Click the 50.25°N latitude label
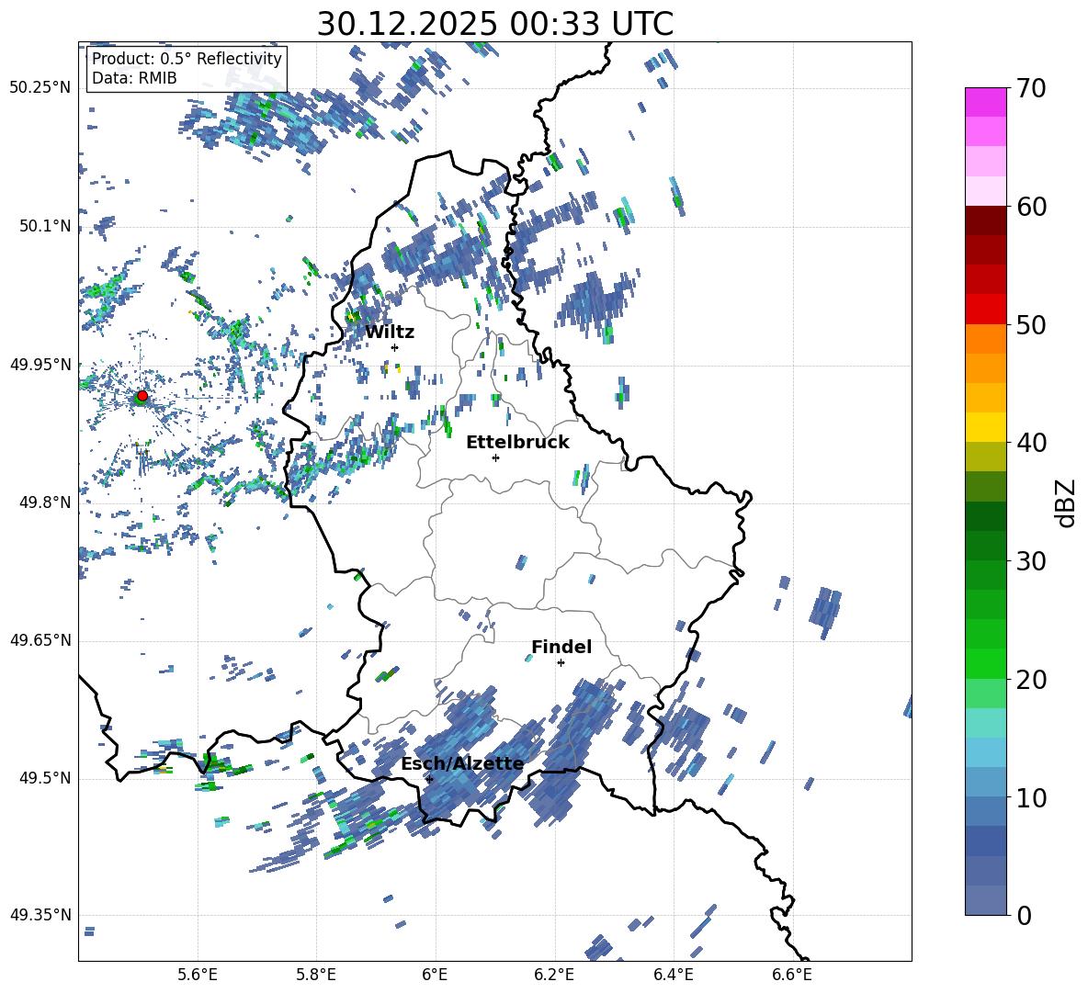 40,88
